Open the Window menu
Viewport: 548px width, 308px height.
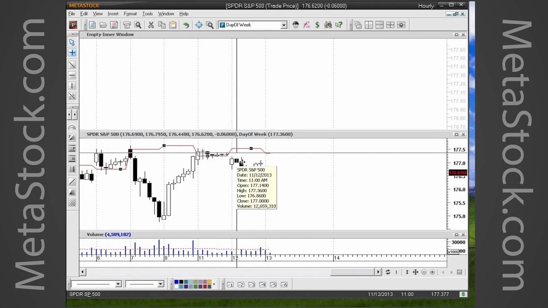pyautogui.click(x=166, y=14)
